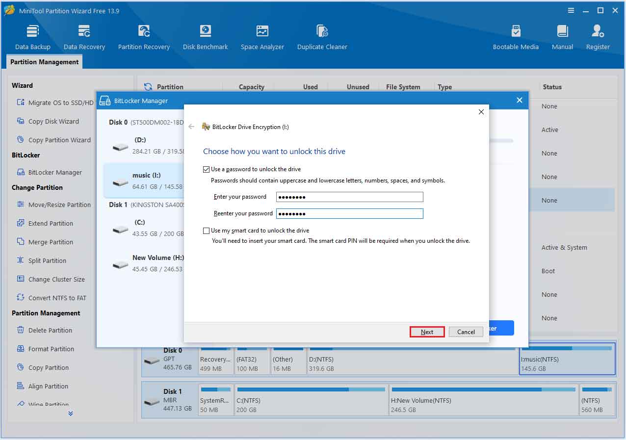The image size is (626, 440).
Task: Select New Volume (H:) in BitLocker Manager
Action: (x=144, y=263)
